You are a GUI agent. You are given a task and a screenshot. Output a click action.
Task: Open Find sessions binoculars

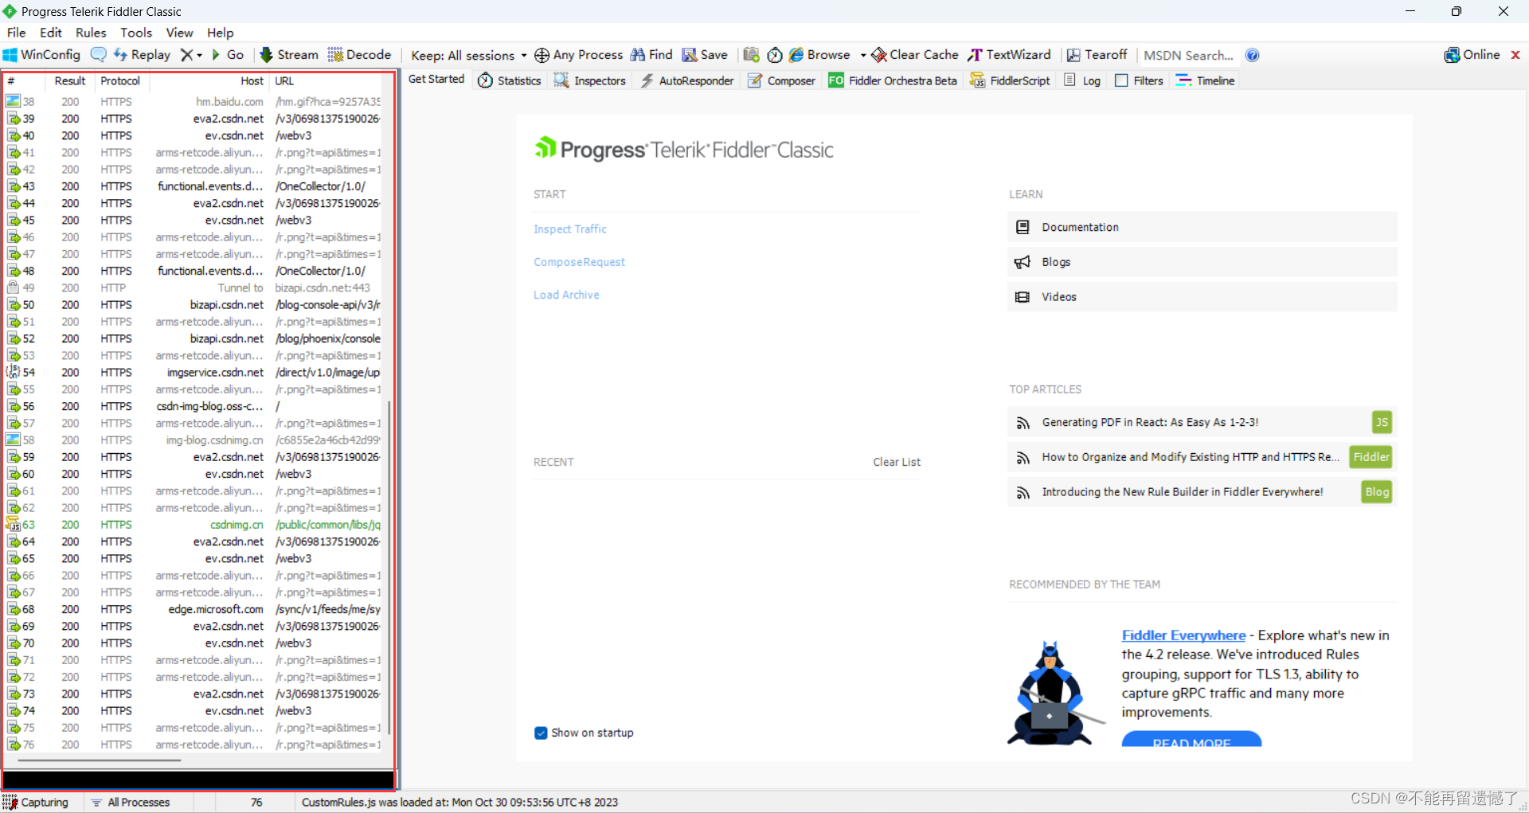click(x=651, y=55)
